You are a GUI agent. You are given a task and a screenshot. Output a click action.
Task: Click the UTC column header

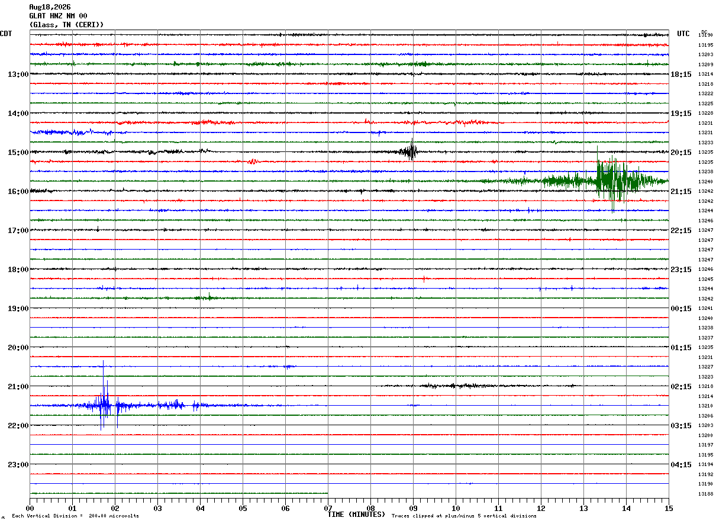[x=683, y=34]
